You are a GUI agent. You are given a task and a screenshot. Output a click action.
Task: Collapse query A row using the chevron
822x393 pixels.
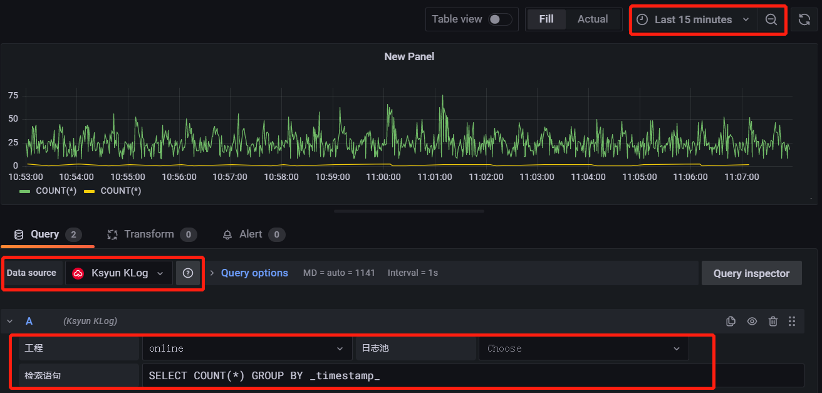pos(10,321)
